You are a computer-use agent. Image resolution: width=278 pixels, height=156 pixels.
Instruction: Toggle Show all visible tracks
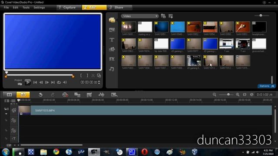click(7, 101)
